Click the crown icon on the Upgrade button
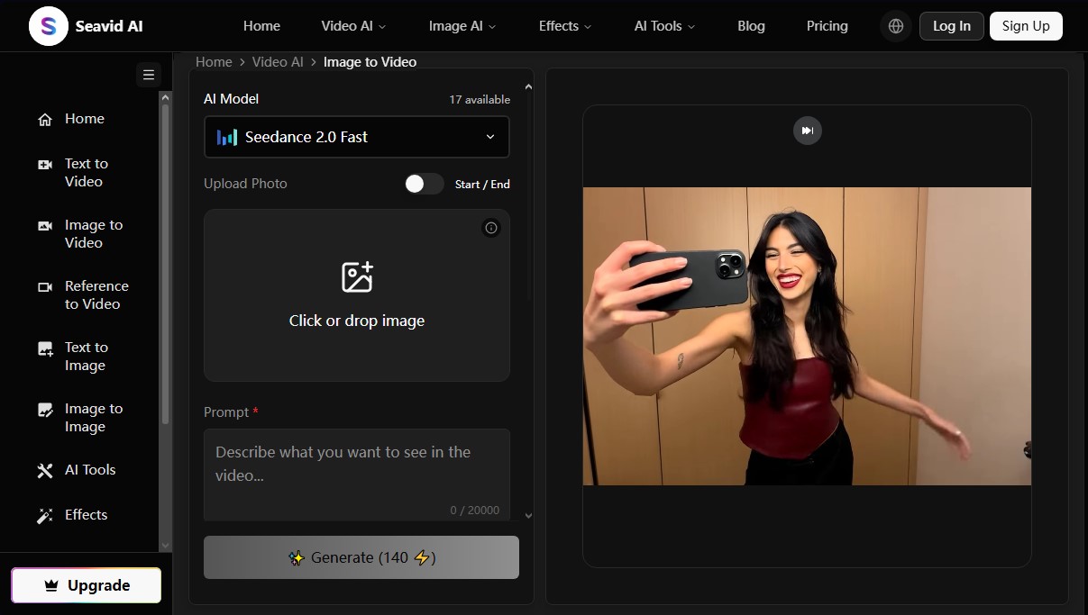 [51, 585]
